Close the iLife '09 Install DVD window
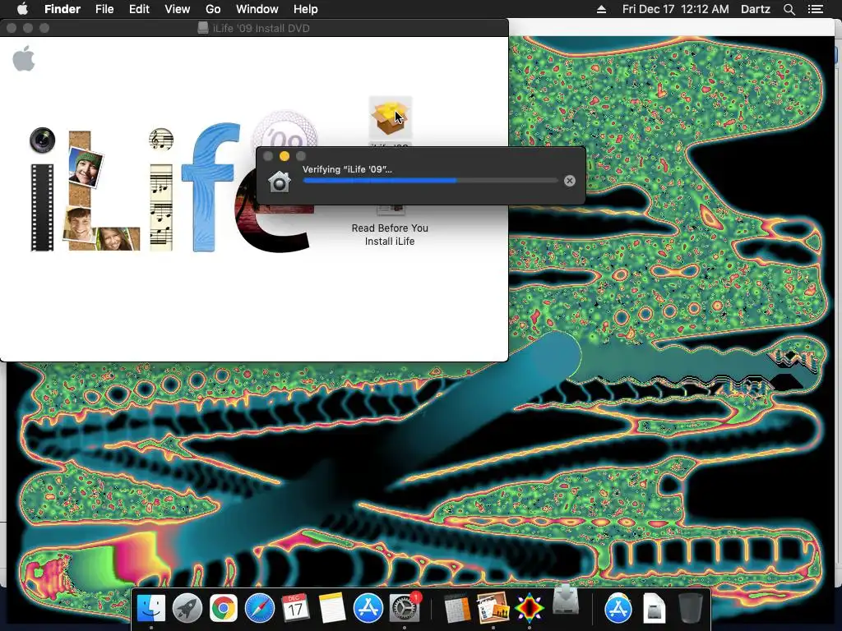 [x=12, y=28]
